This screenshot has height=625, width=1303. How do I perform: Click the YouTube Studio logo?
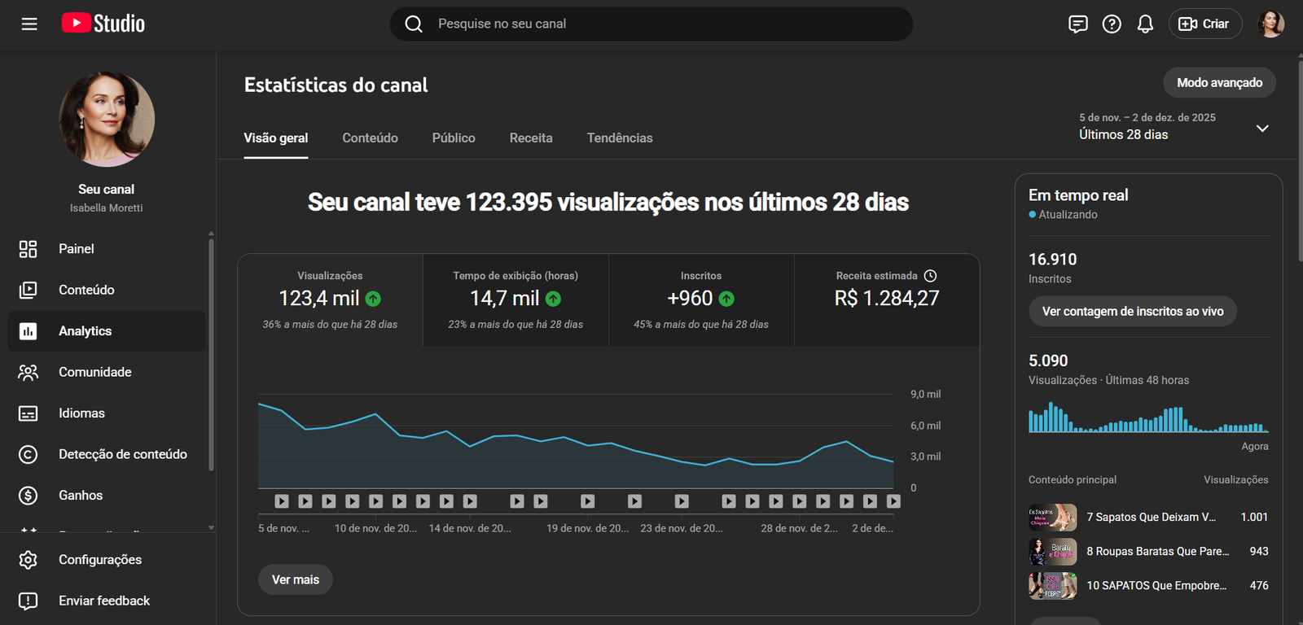pyautogui.click(x=103, y=24)
